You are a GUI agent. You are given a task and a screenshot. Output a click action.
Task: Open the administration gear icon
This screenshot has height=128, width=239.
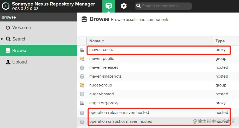(124, 6)
